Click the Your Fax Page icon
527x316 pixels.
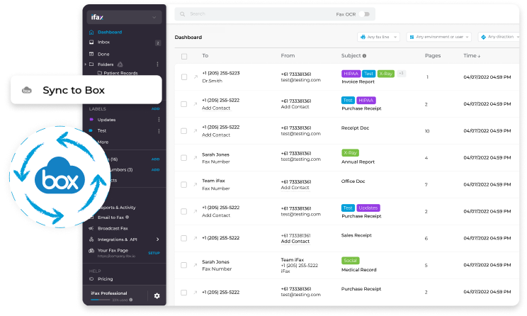coord(91,250)
